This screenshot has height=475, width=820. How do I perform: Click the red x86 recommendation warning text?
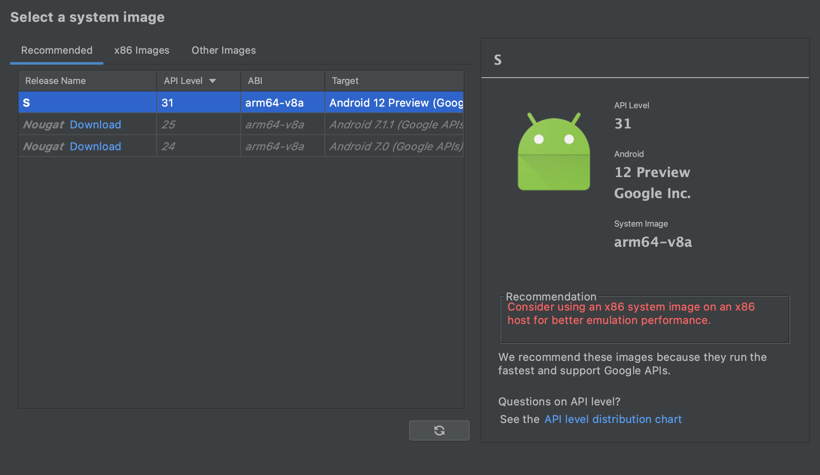631,313
